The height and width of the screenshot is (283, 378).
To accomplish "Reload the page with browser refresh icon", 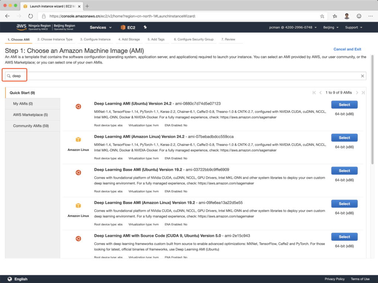I will click(x=31, y=16).
